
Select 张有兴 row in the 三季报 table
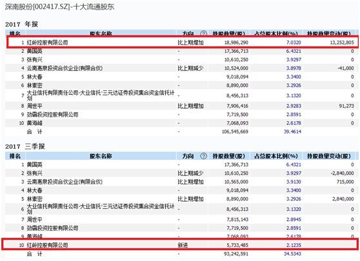pyautogui.click(x=181, y=173)
